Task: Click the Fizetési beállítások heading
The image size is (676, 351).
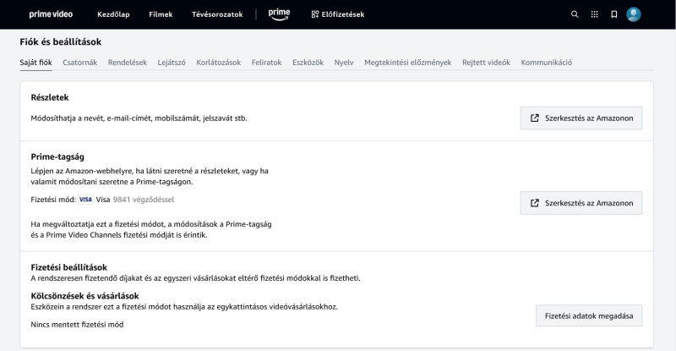Action: tap(69, 267)
